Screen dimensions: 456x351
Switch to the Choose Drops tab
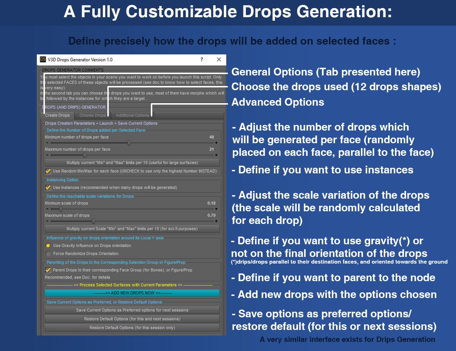[93, 115]
